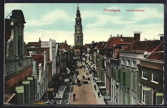Screen dimensions: 167x108
Task: Click the small hanging sign on the left sidewalk
Action: (50, 89)
